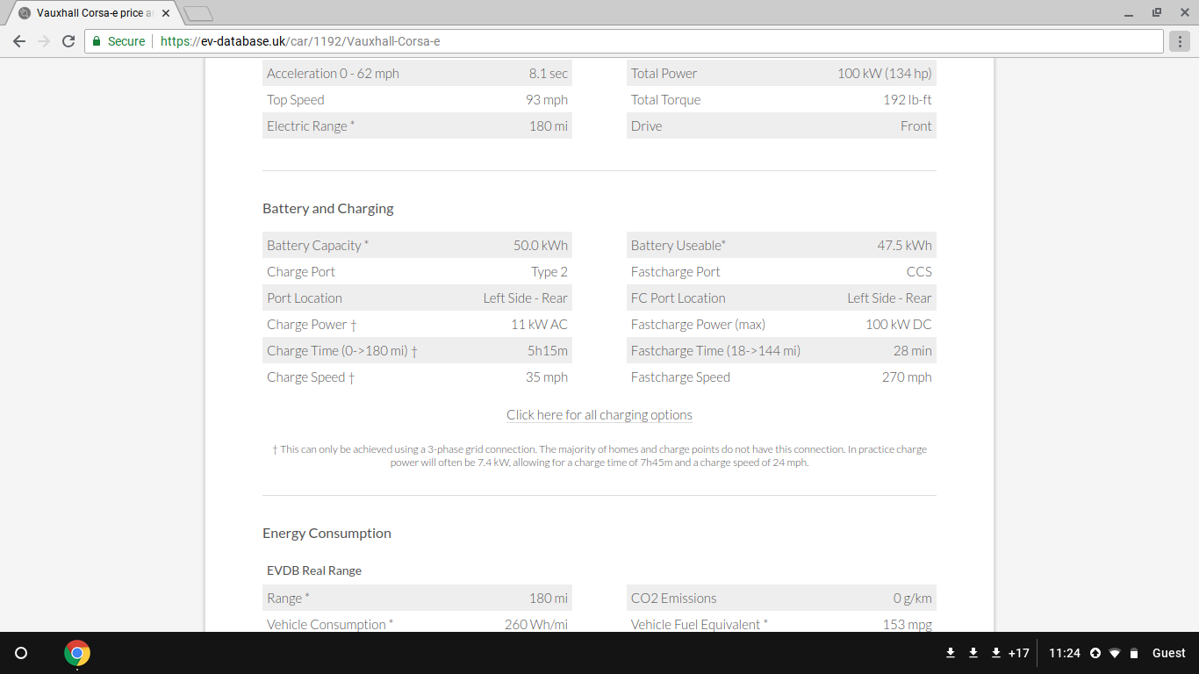Click the 11:24 clock in tray
1199x674 pixels.
pyautogui.click(x=1065, y=653)
